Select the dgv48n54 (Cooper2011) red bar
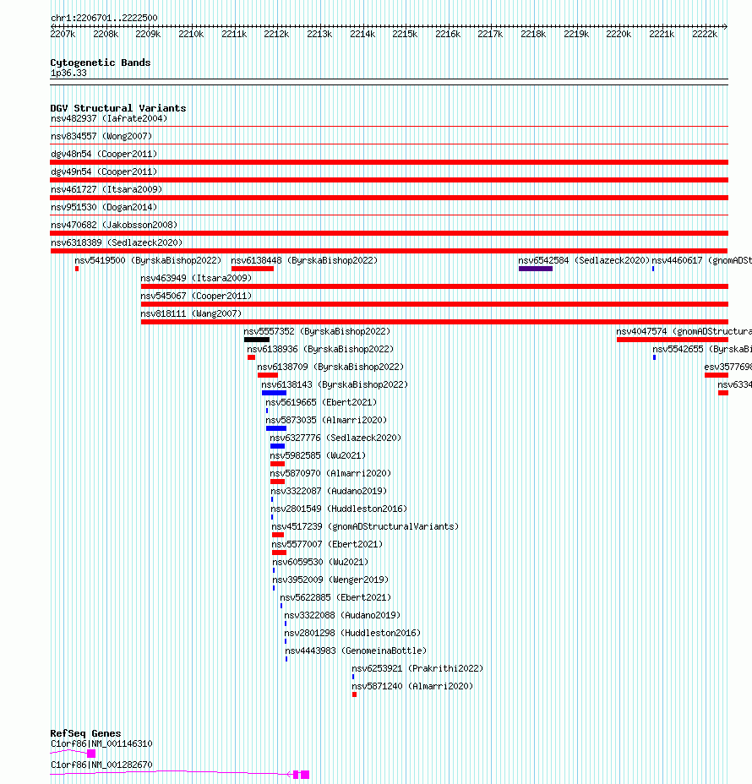Image resolution: width=752 pixels, height=784 pixels. [389, 162]
